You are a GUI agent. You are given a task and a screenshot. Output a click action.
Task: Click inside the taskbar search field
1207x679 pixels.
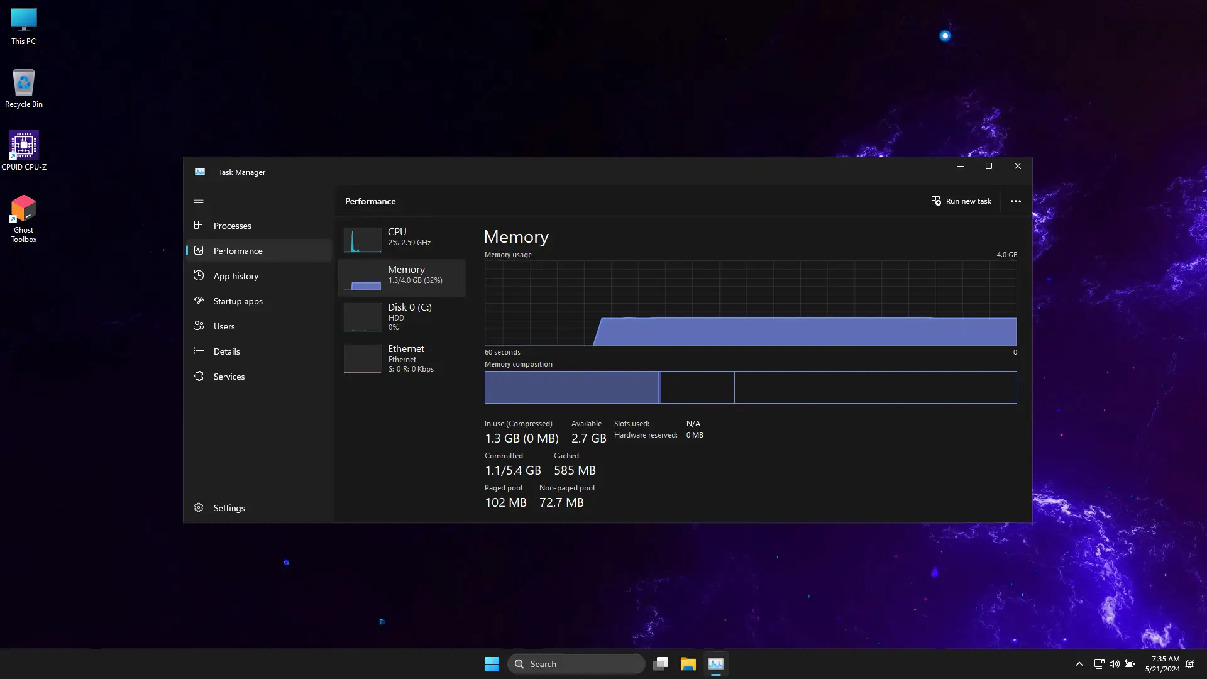pyautogui.click(x=575, y=663)
